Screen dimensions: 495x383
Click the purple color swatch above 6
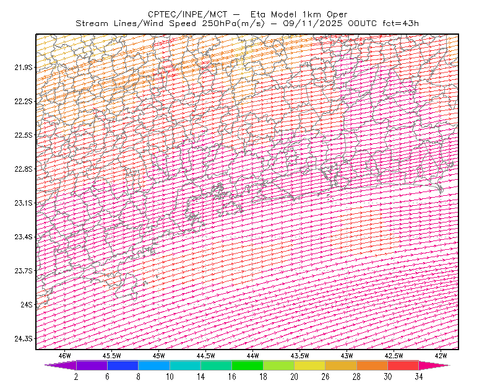click(92, 365)
